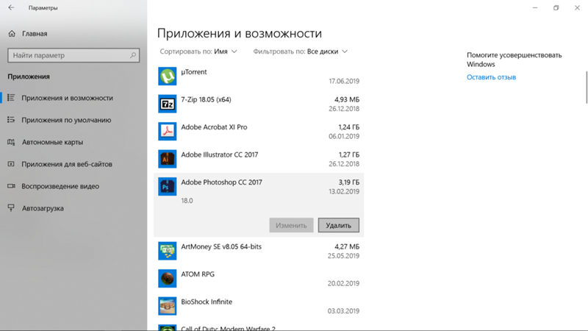Viewport: 588px width, 331px height.
Task: Click the 03.03.2019 date of BioShock Infinite
Action: [x=343, y=311]
